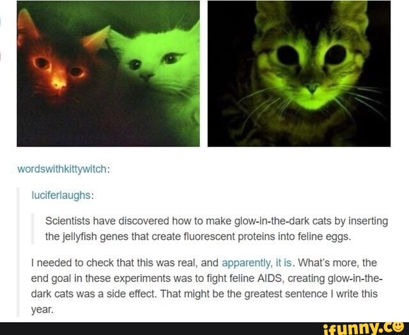Click the quoted text about jellyfish genes
The width and height of the screenshot is (409, 335).
click(217, 228)
